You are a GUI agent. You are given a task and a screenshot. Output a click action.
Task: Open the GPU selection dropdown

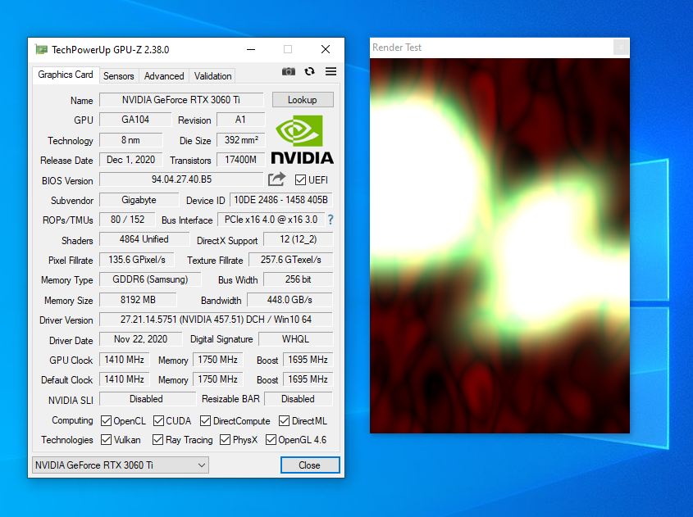click(x=121, y=465)
